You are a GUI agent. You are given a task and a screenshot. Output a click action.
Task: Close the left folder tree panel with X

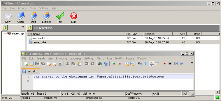click(x=23, y=27)
